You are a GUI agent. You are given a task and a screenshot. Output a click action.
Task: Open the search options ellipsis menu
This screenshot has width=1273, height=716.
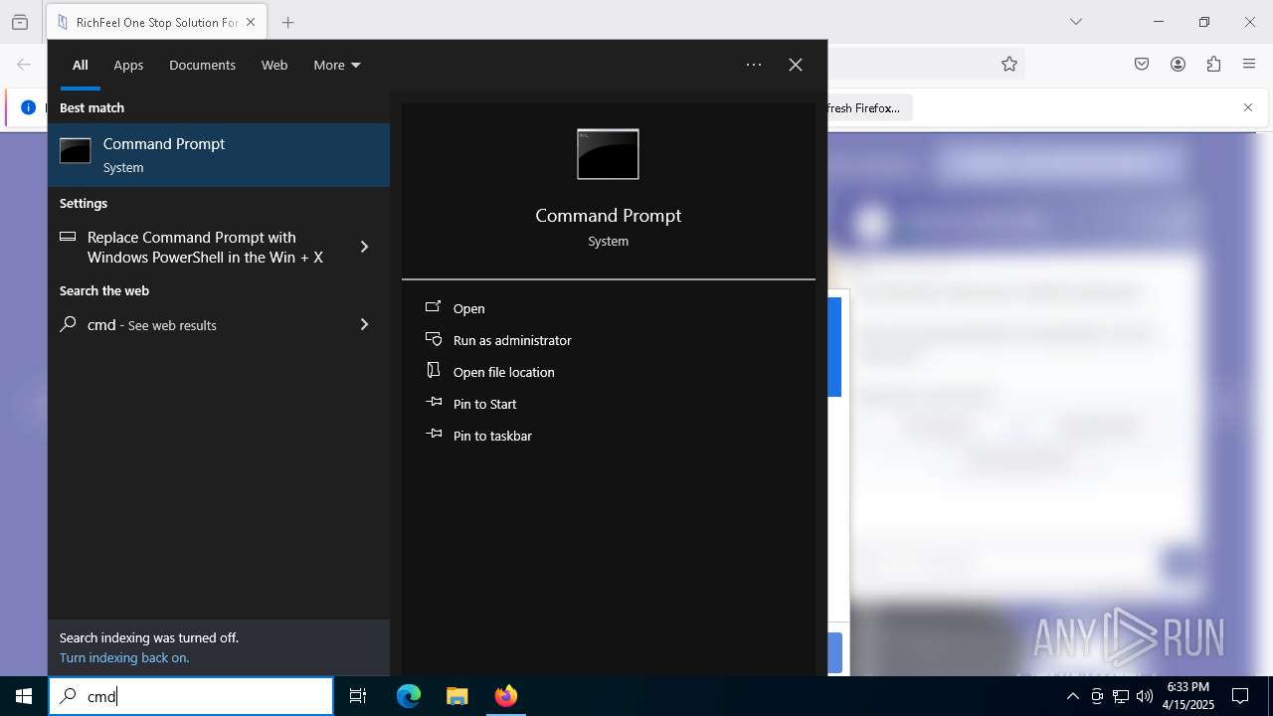754,65
